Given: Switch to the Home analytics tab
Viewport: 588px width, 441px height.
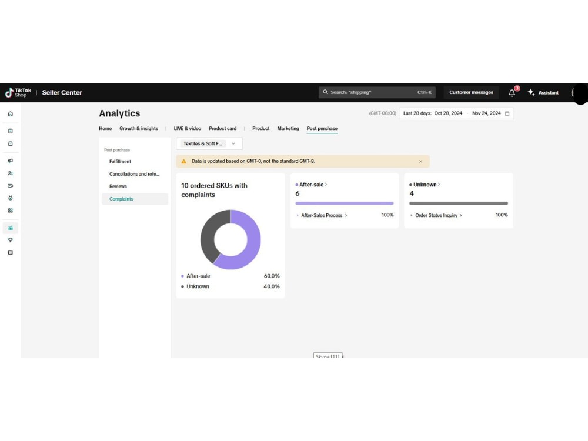Looking at the screenshot, I should click(x=105, y=128).
